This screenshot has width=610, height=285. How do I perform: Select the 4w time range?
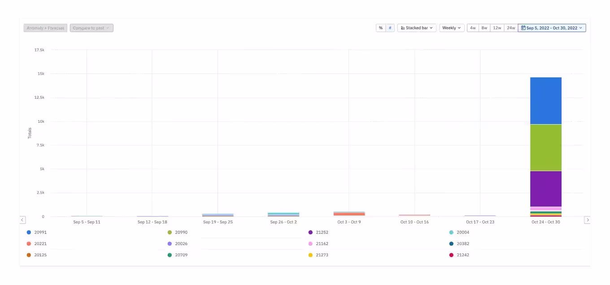[x=473, y=28]
